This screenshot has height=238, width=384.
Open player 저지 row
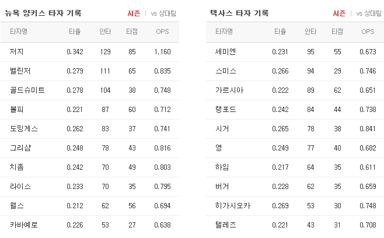90,52
